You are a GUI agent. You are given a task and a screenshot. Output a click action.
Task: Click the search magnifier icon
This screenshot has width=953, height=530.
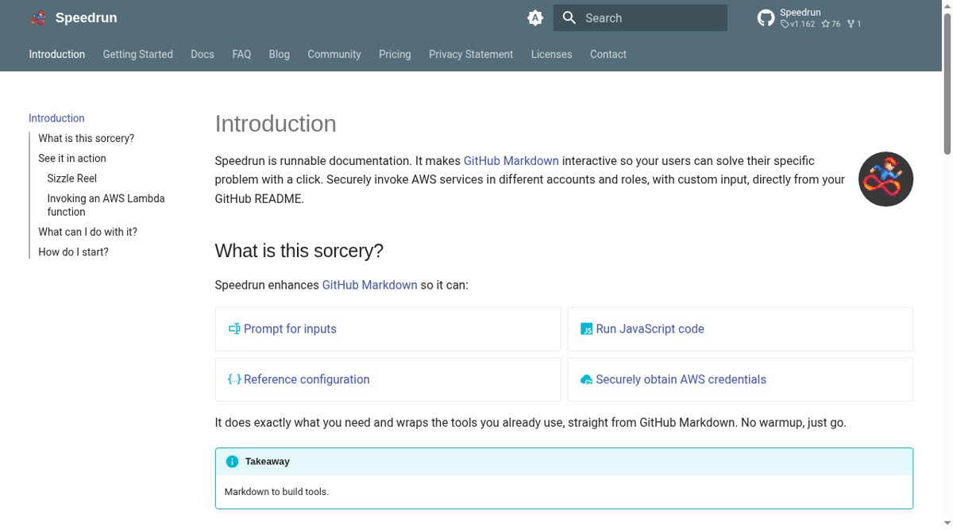569,17
